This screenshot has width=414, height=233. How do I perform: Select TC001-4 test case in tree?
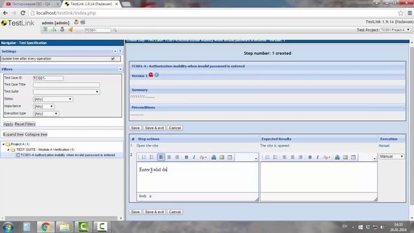[x=67, y=155]
